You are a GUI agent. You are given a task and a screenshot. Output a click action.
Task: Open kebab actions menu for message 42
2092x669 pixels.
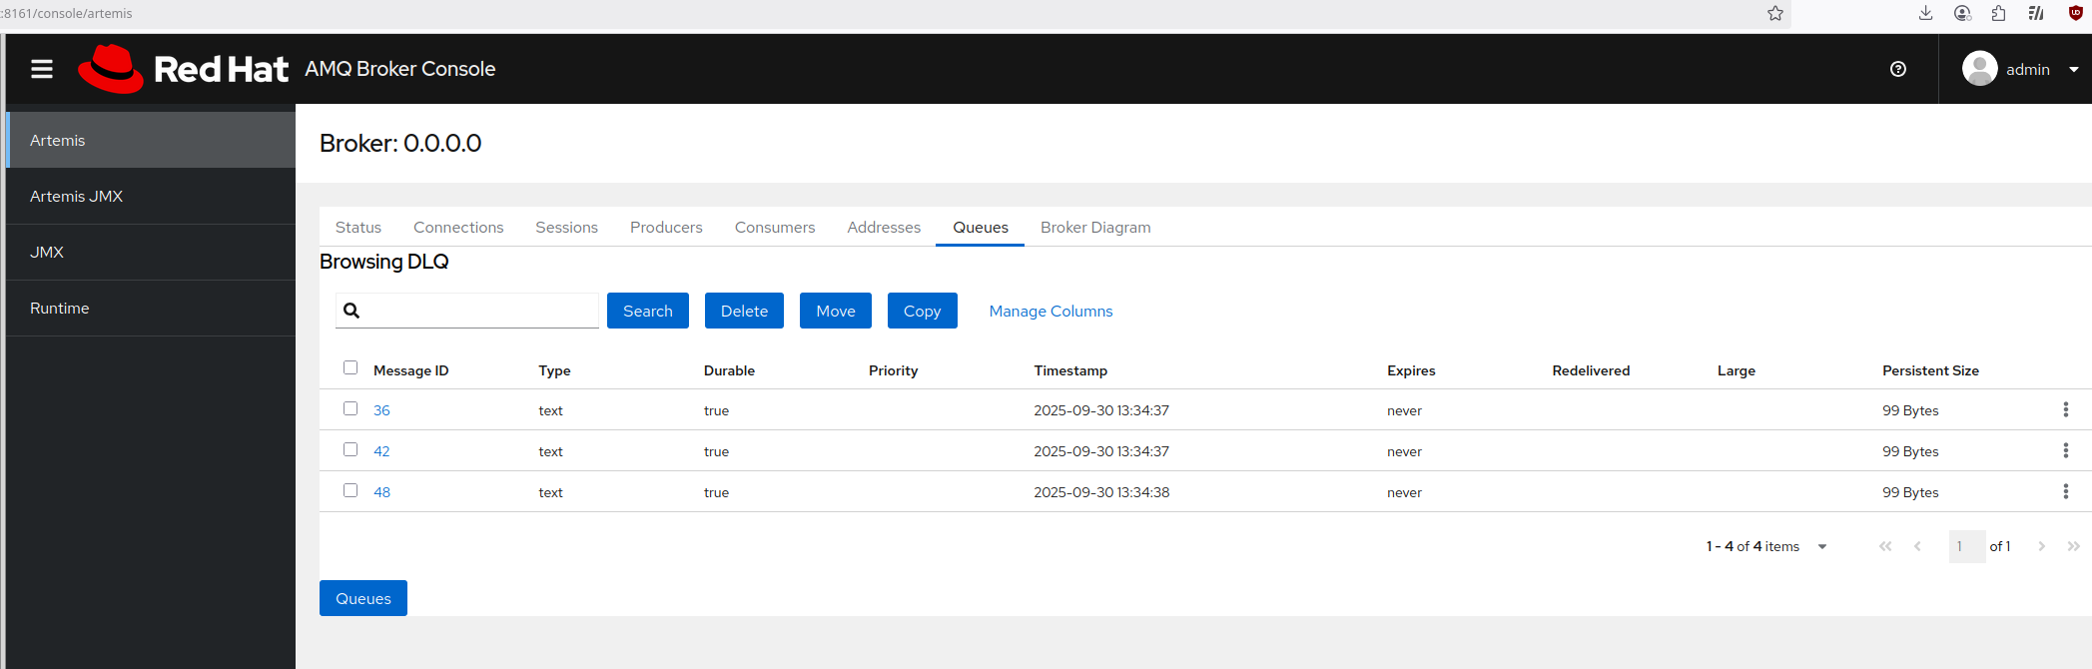click(x=2066, y=450)
